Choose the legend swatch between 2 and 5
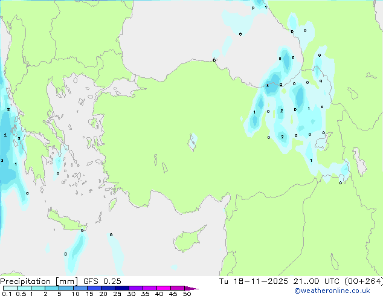 [52, 288]
